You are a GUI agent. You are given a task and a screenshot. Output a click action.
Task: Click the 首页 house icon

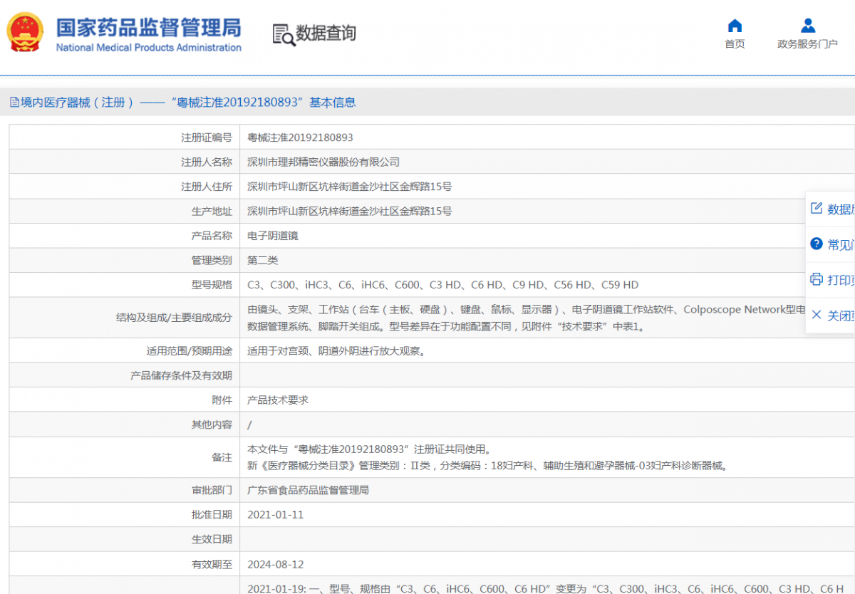coord(735,26)
